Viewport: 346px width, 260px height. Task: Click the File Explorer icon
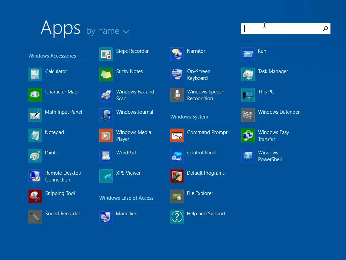pyautogui.click(x=177, y=196)
